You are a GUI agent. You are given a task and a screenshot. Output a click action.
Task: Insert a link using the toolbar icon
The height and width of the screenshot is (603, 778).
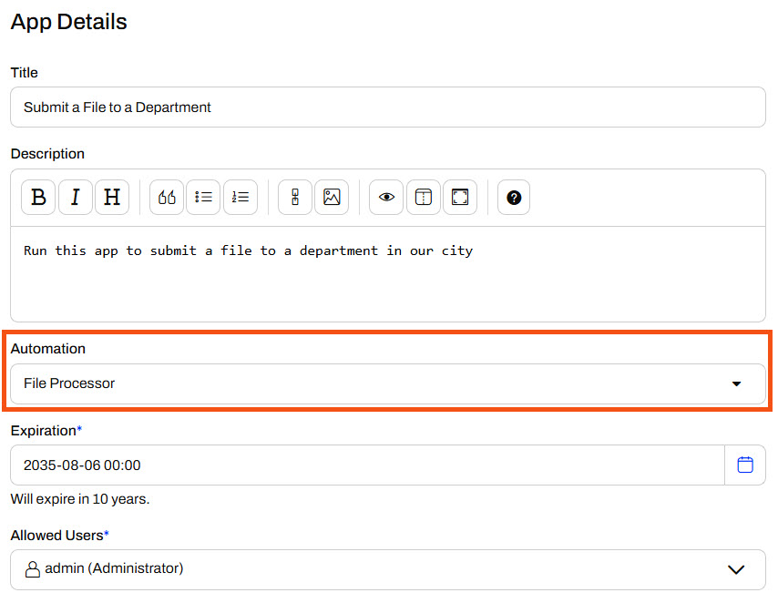tap(295, 198)
